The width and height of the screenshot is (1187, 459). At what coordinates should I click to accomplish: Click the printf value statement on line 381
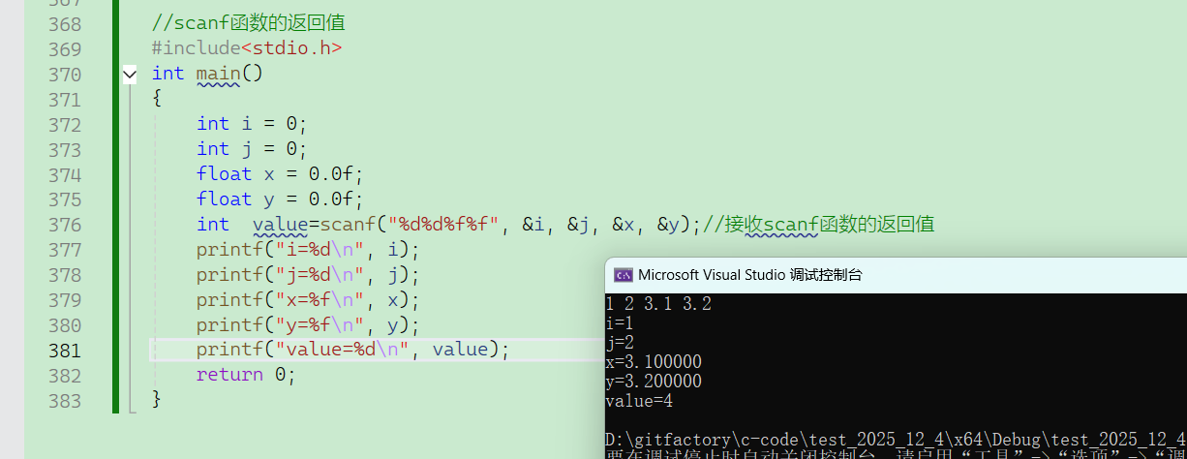click(x=352, y=351)
